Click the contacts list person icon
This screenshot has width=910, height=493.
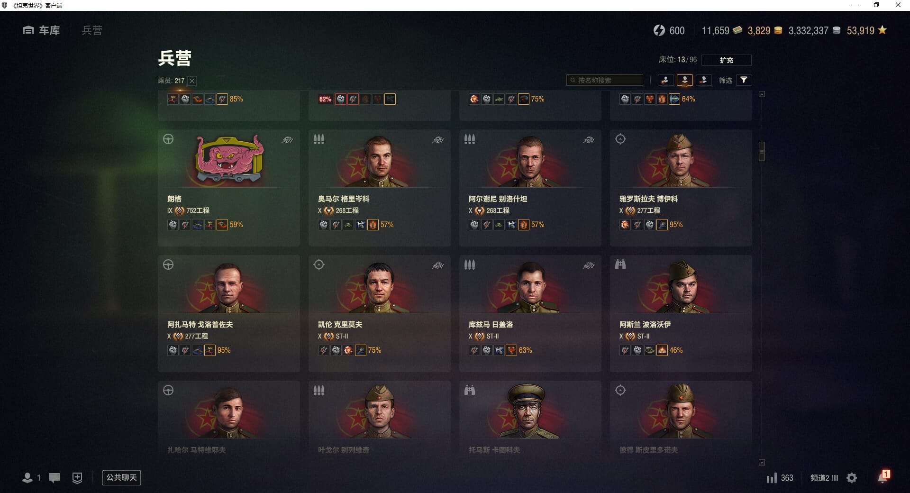click(x=27, y=478)
